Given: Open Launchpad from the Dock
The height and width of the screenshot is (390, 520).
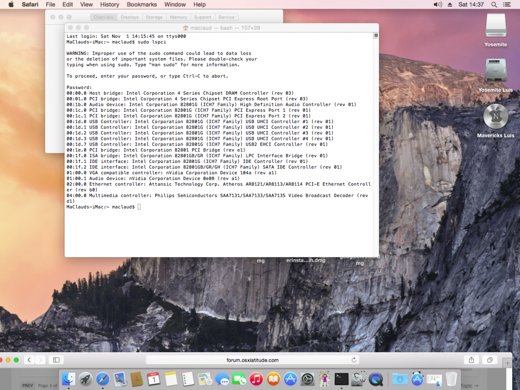Looking at the screenshot, I should tap(85, 379).
